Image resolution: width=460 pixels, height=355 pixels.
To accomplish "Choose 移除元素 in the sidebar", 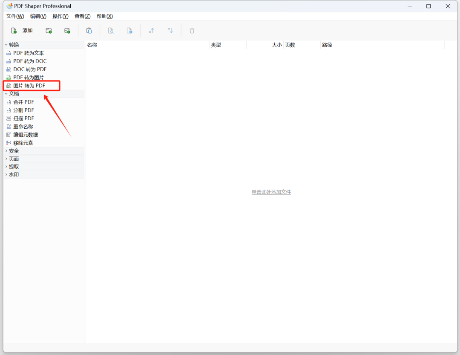I will pyautogui.click(x=23, y=143).
